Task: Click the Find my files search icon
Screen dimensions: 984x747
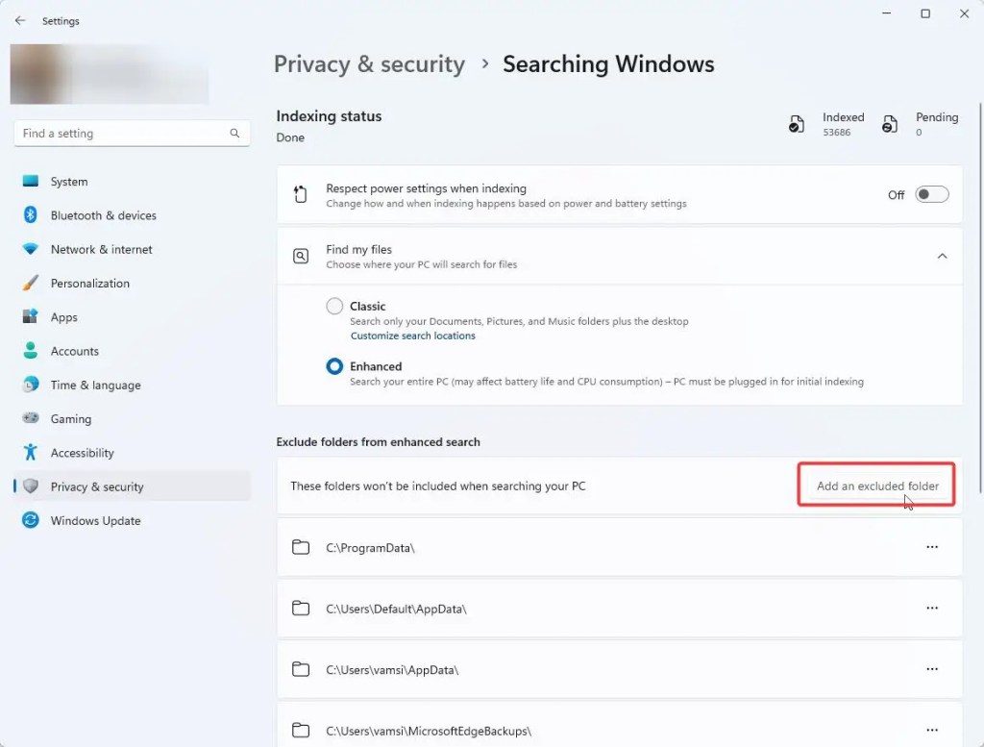Action: (x=301, y=256)
